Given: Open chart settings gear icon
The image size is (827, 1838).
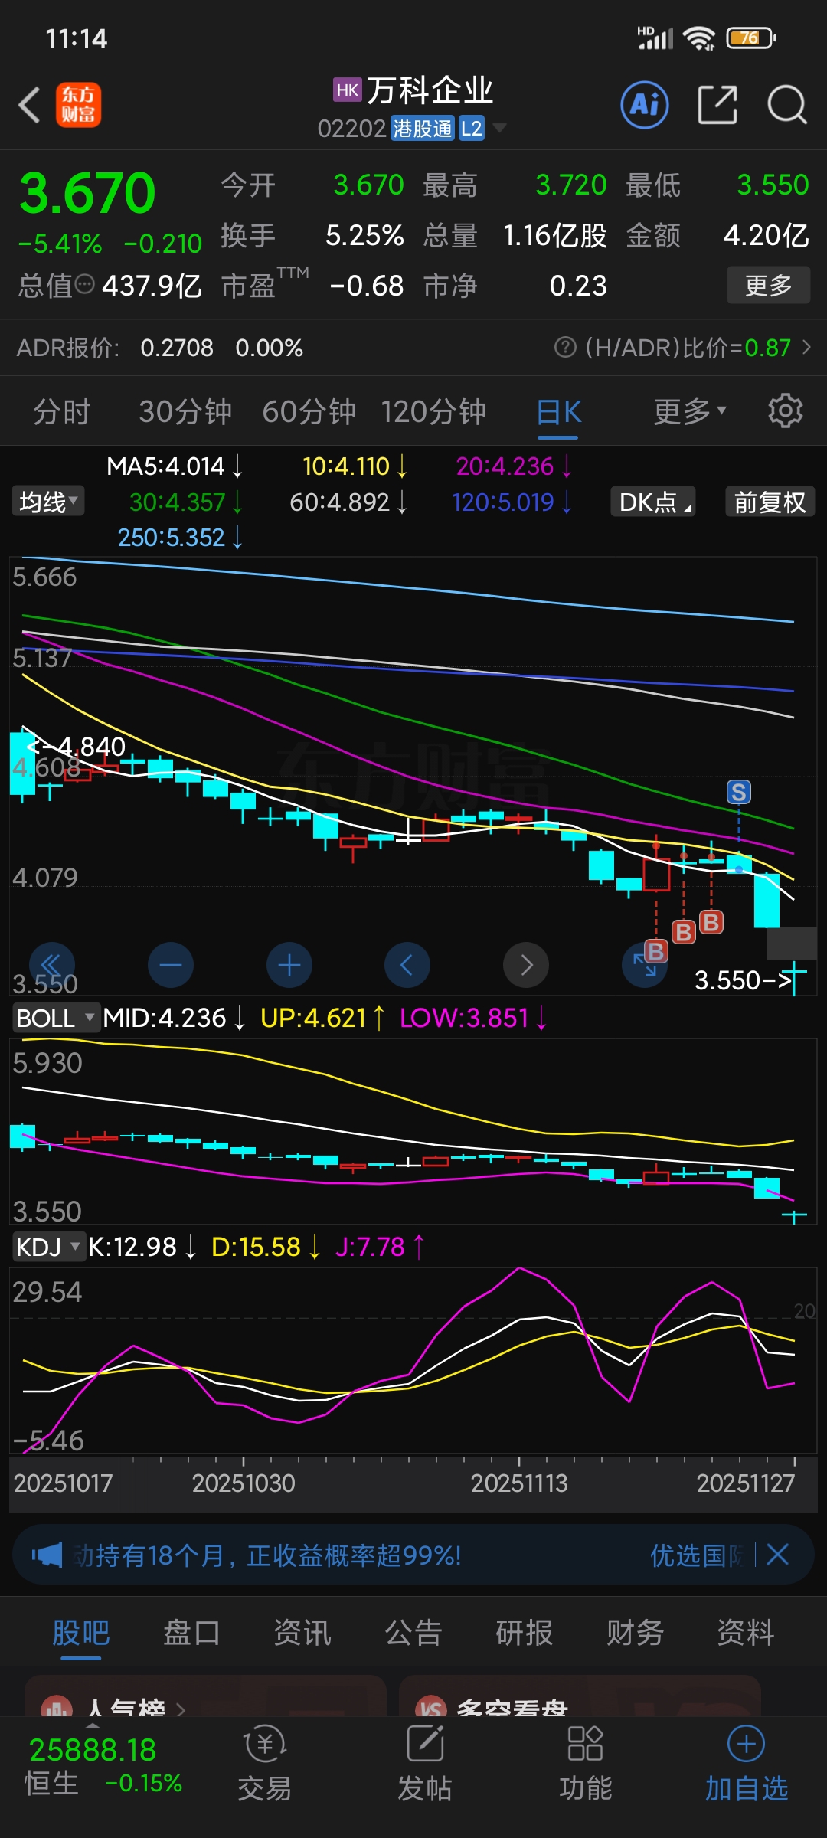Looking at the screenshot, I should [786, 411].
